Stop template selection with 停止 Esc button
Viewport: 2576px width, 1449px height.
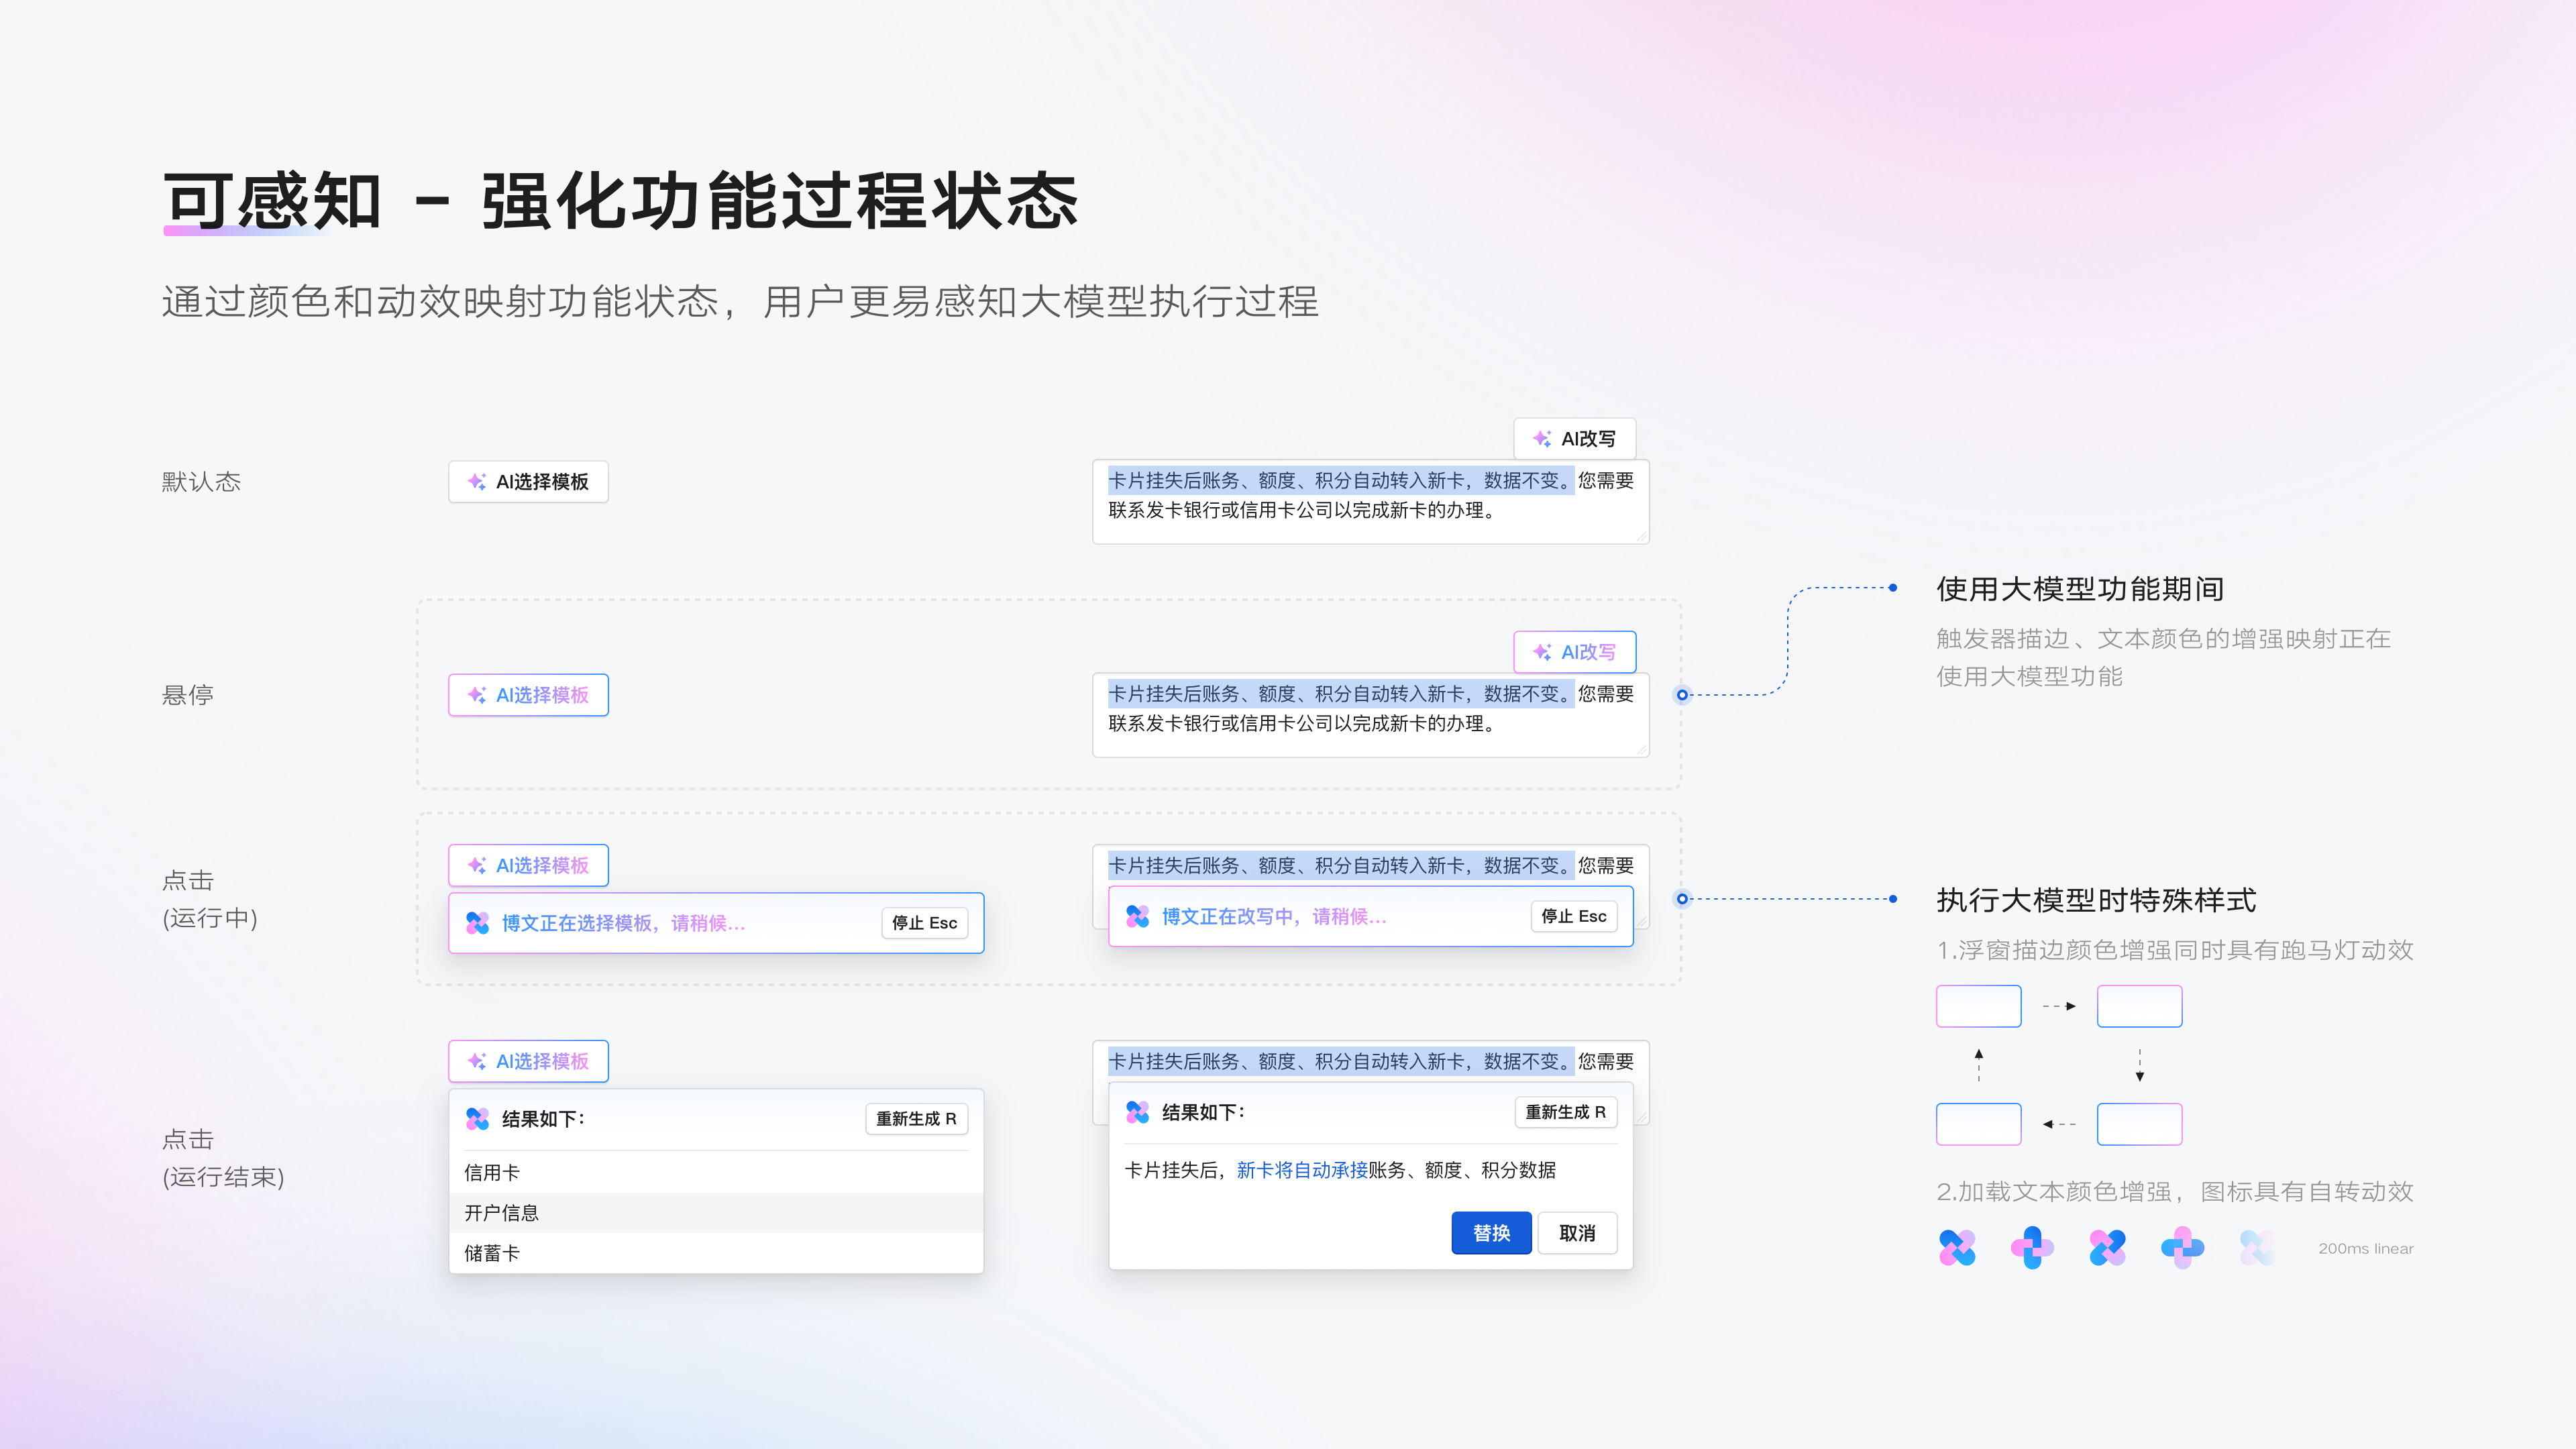924,923
